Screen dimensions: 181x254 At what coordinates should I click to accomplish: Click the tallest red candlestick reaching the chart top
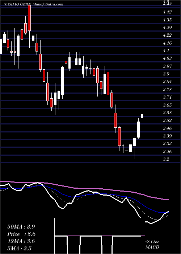tap(29, 18)
